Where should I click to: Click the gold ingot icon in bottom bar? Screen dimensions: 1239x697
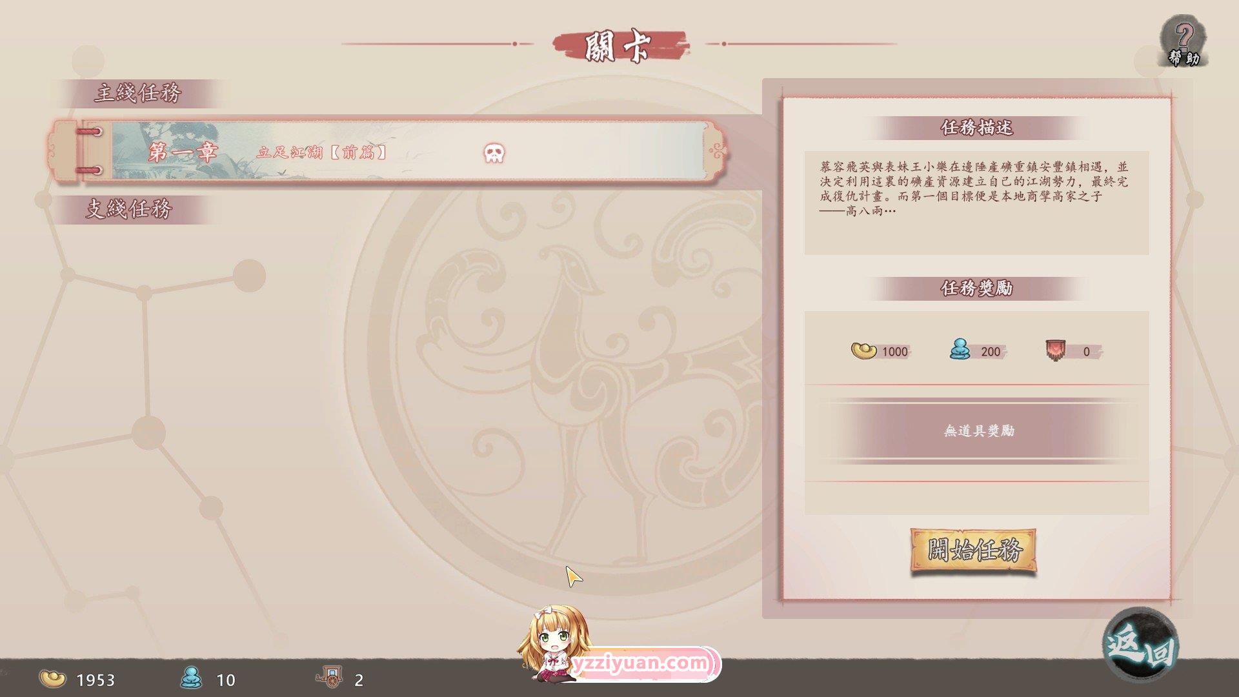click(52, 678)
